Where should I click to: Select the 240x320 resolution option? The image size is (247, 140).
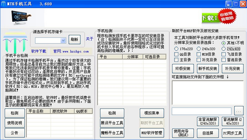click(x=199, y=49)
